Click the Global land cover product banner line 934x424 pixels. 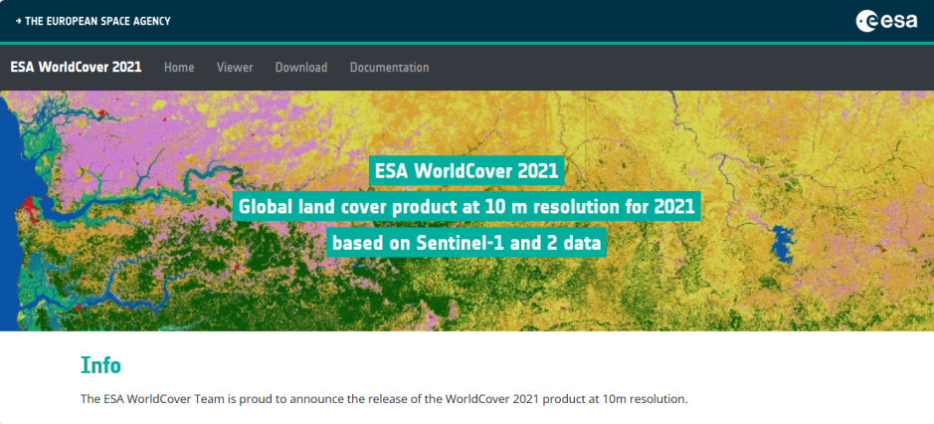tap(467, 207)
